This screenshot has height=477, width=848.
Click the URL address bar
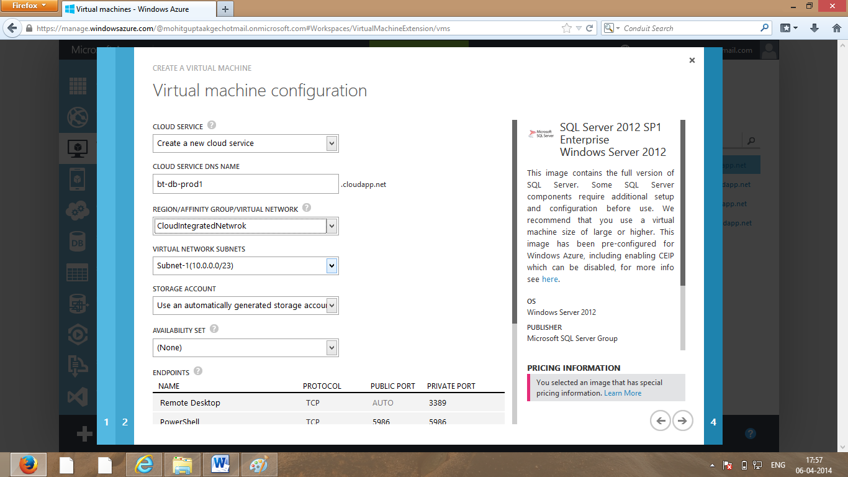(298, 29)
